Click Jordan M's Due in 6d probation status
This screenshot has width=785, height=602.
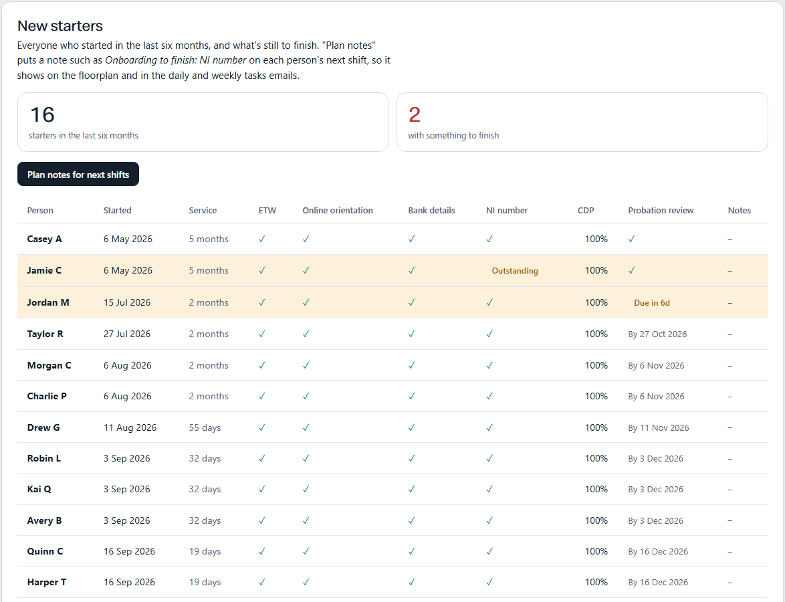click(652, 303)
